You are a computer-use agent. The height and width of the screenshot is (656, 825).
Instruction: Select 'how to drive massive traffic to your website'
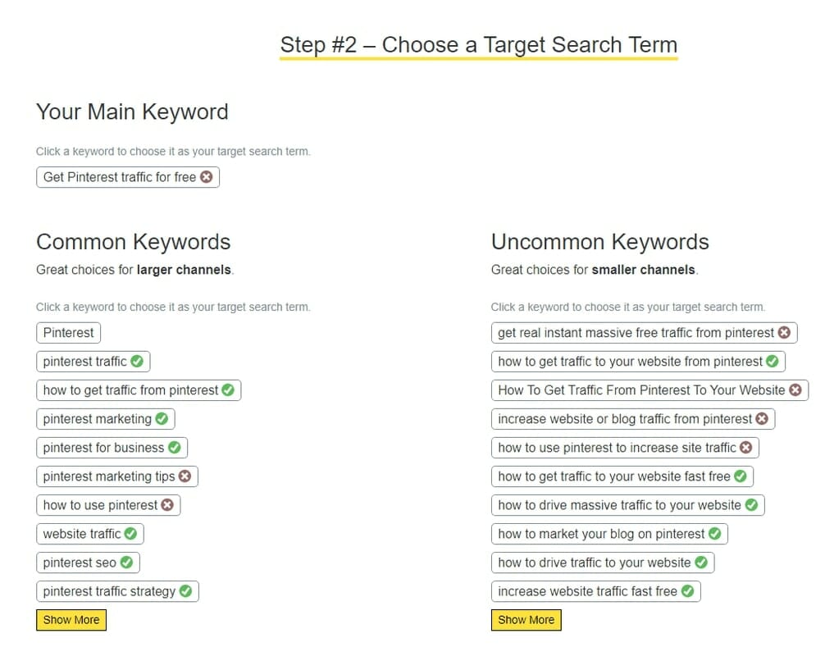coord(619,505)
